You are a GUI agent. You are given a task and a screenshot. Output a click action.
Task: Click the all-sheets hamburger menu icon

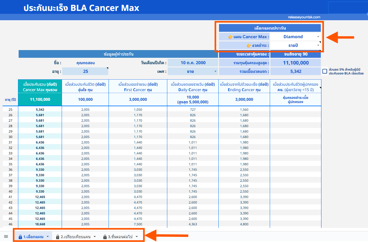pos(5,237)
